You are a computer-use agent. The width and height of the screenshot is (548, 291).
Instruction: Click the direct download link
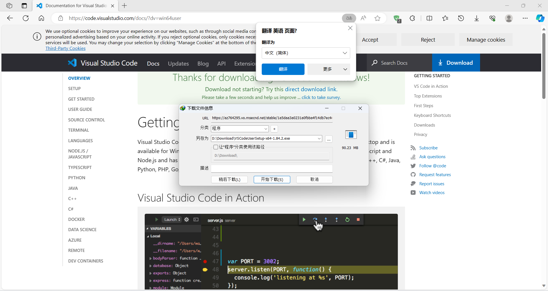point(311,89)
